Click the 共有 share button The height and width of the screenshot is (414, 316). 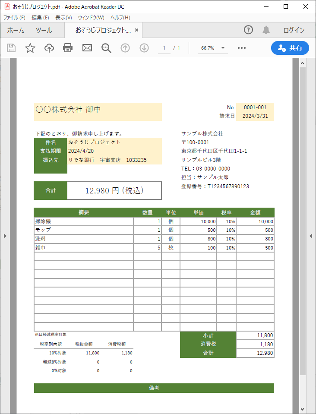290,48
